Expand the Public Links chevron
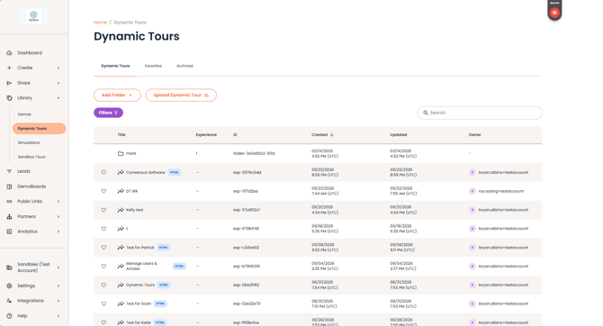603x326 pixels. [x=58, y=202]
